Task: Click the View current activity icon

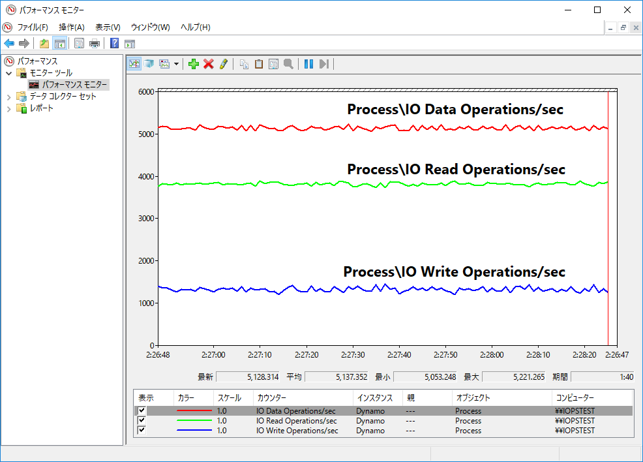Action: 134,64
